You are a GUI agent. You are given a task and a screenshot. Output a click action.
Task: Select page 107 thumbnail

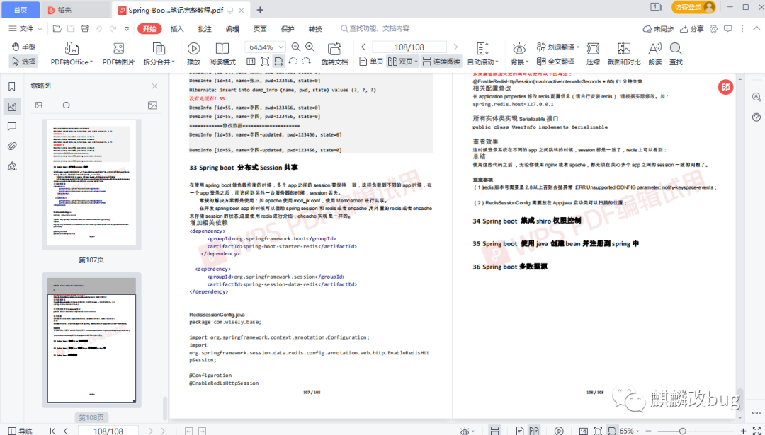point(91,185)
